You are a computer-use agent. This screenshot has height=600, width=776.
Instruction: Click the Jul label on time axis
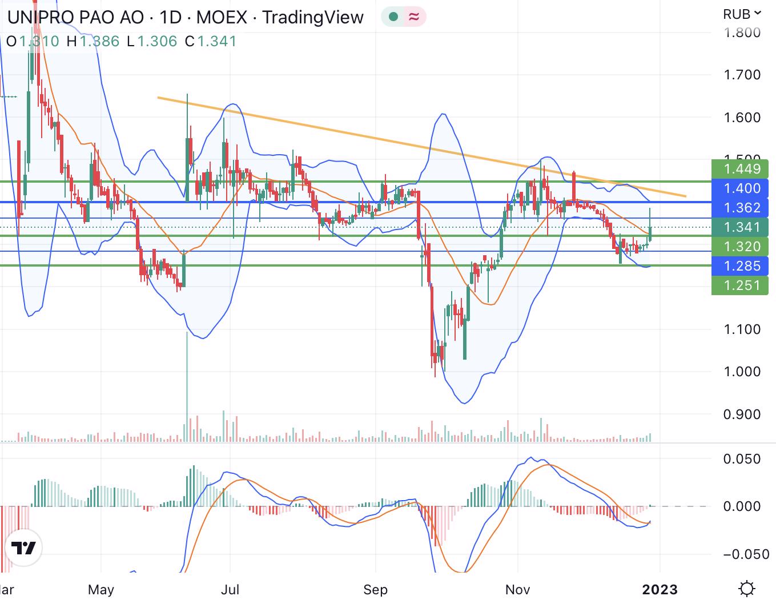(x=230, y=589)
